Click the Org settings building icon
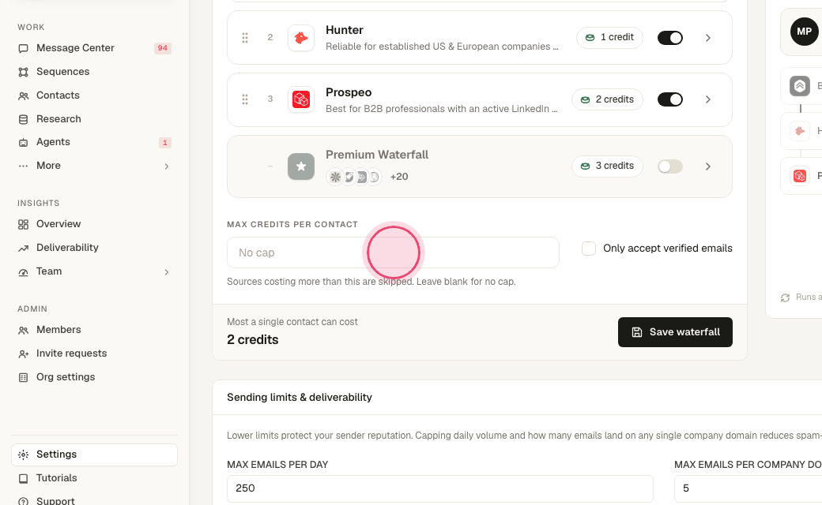The image size is (822, 505). click(x=23, y=377)
